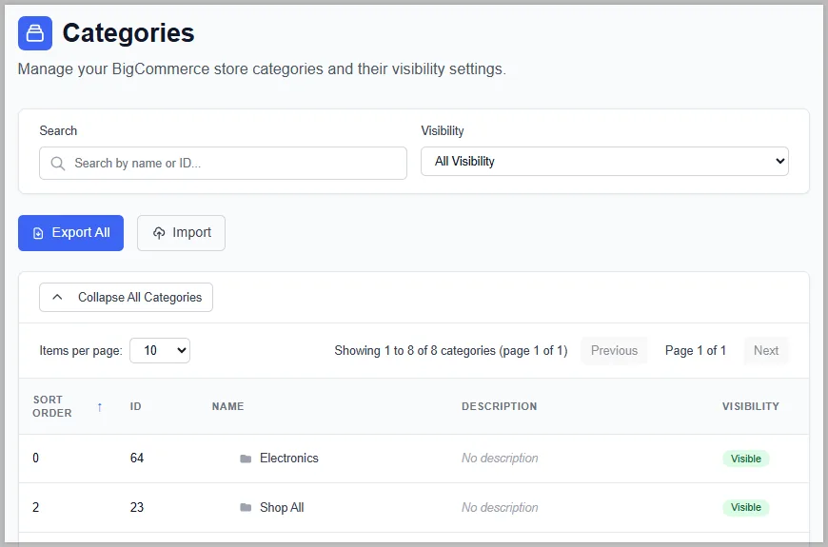Click the Showing 1 to 8 of 8 categories text
The height and width of the screenshot is (547, 828).
(451, 351)
